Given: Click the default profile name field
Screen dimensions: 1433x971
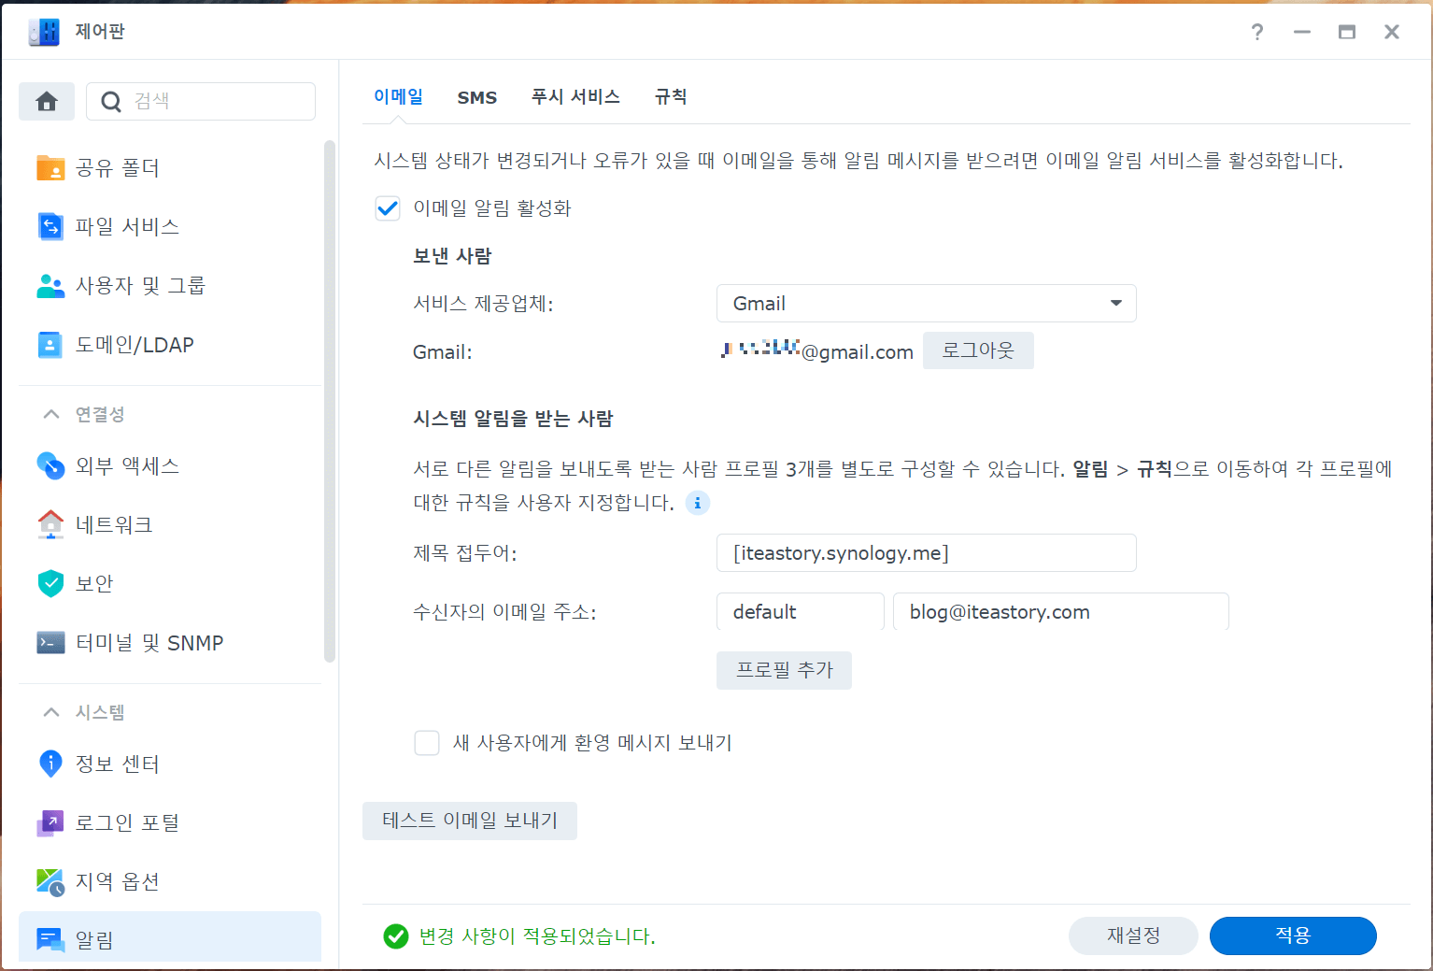Looking at the screenshot, I should tap(801, 611).
